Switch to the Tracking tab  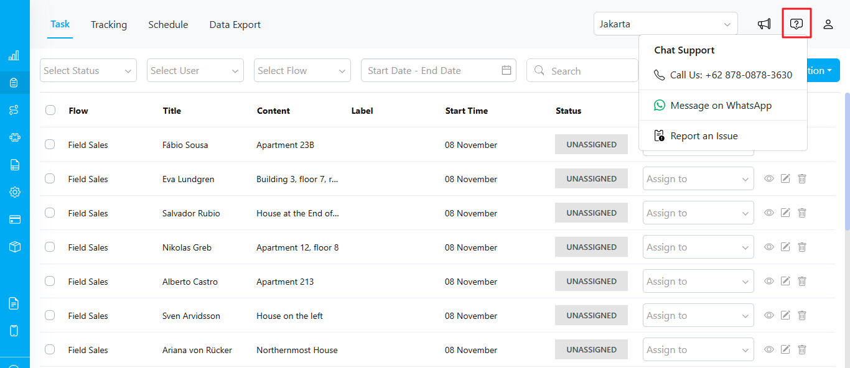click(109, 25)
